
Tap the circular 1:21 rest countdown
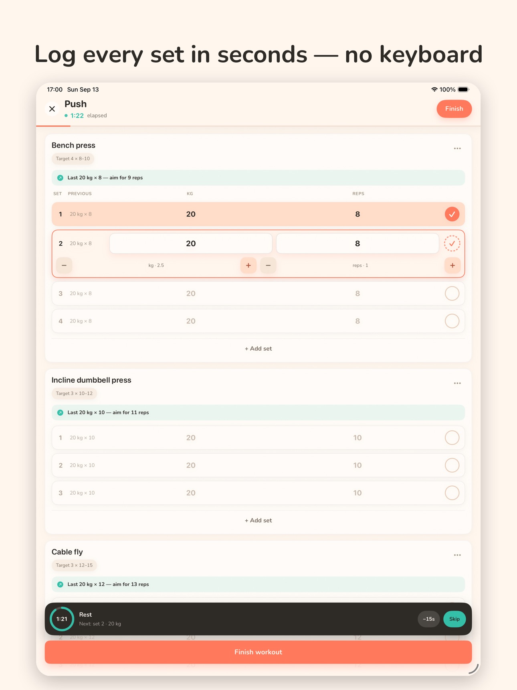(x=62, y=619)
